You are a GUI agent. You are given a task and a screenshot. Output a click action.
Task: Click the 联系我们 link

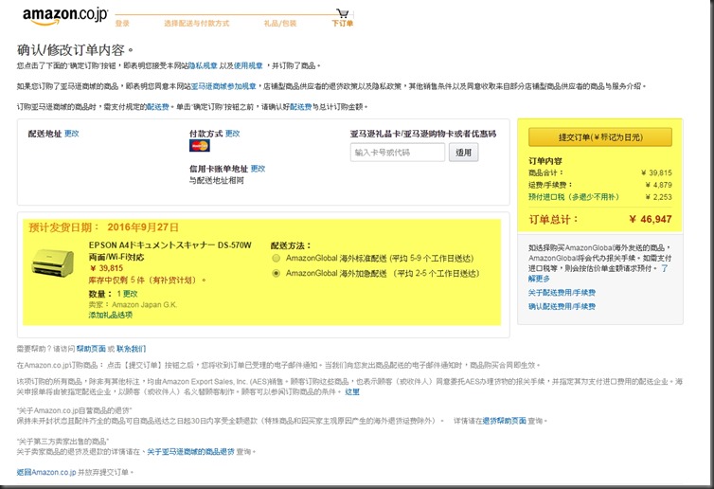[x=132, y=349]
